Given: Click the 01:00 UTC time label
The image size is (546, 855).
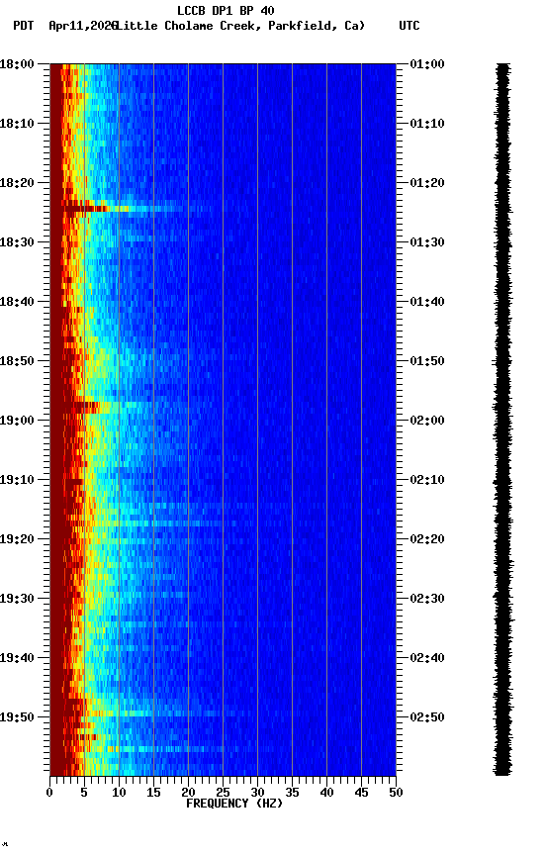Looking at the screenshot, I should click(427, 64).
